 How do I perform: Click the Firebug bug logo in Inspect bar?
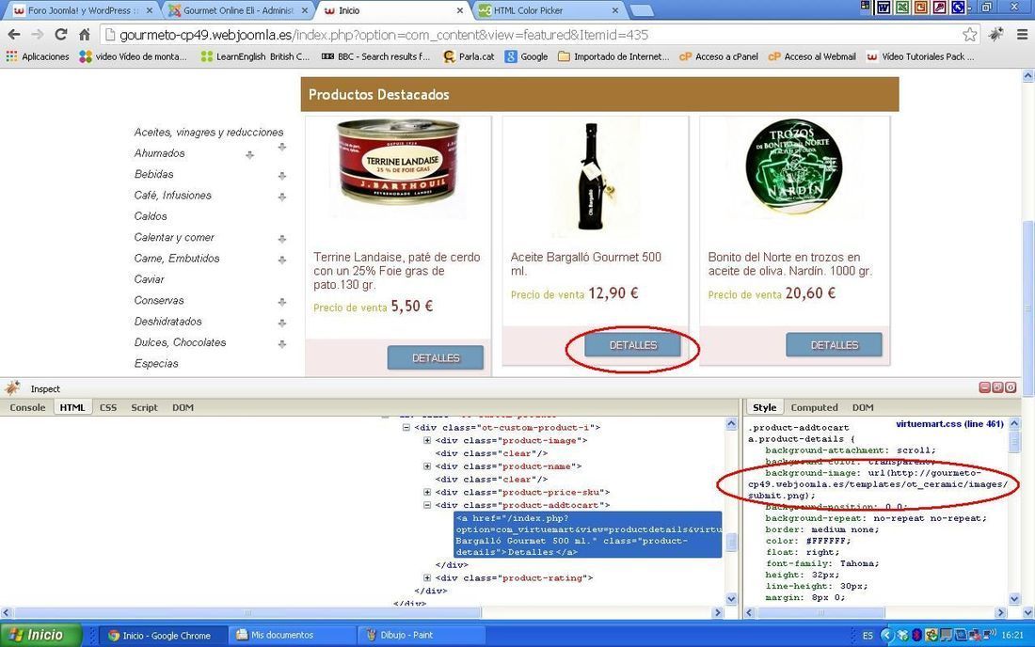pyautogui.click(x=12, y=387)
